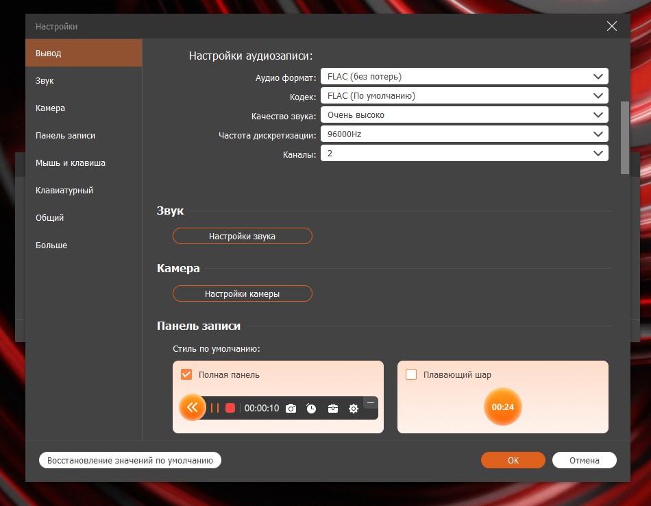This screenshot has width=651, height=506.
Task: Click the timer clock icon
Action: click(311, 409)
